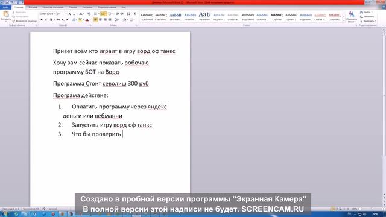This screenshot has height=217, width=386.
Task: Apply Заголовок 1 style
Action: pyautogui.click(x=176, y=17)
